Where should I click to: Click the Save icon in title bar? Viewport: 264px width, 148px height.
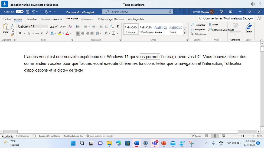pyautogui.click(x=28, y=12)
